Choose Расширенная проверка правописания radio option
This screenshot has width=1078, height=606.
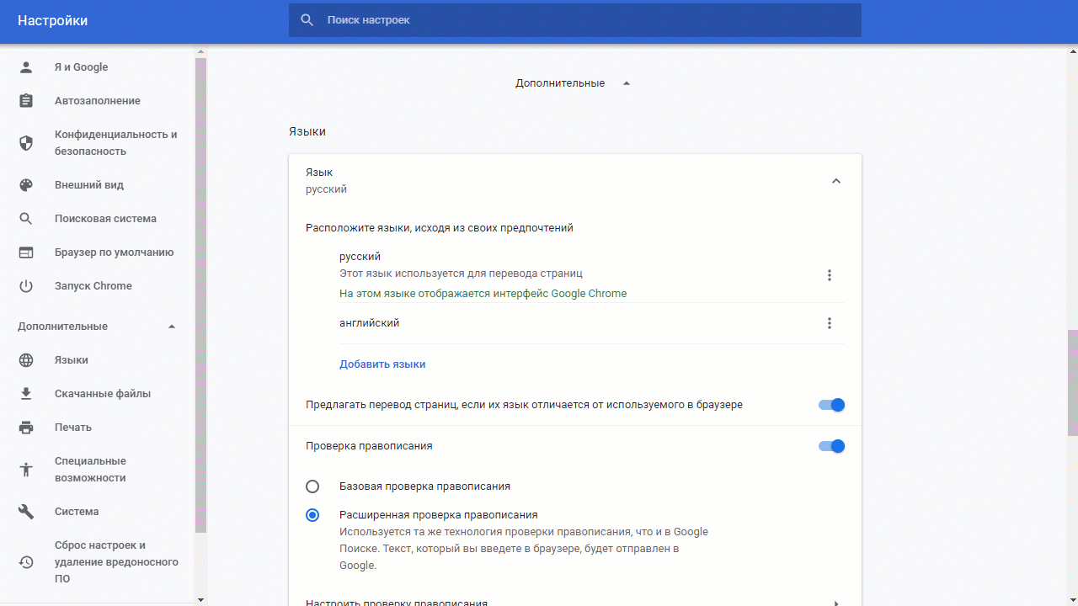[312, 515]
